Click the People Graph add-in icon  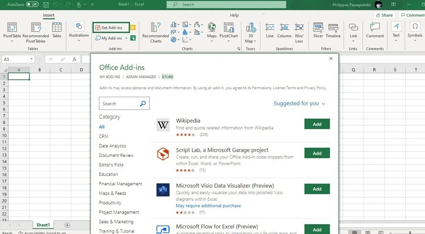133,38
